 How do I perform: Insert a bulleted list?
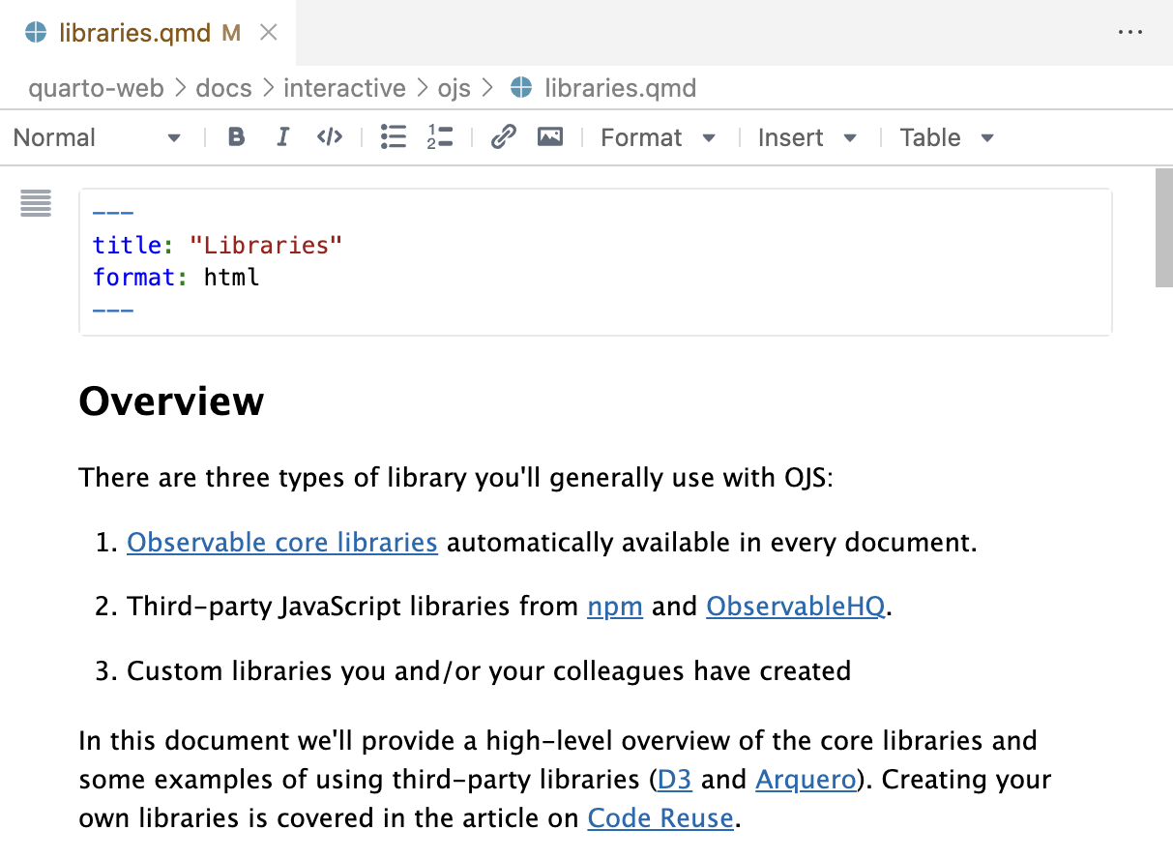click(x=394, y=136)
